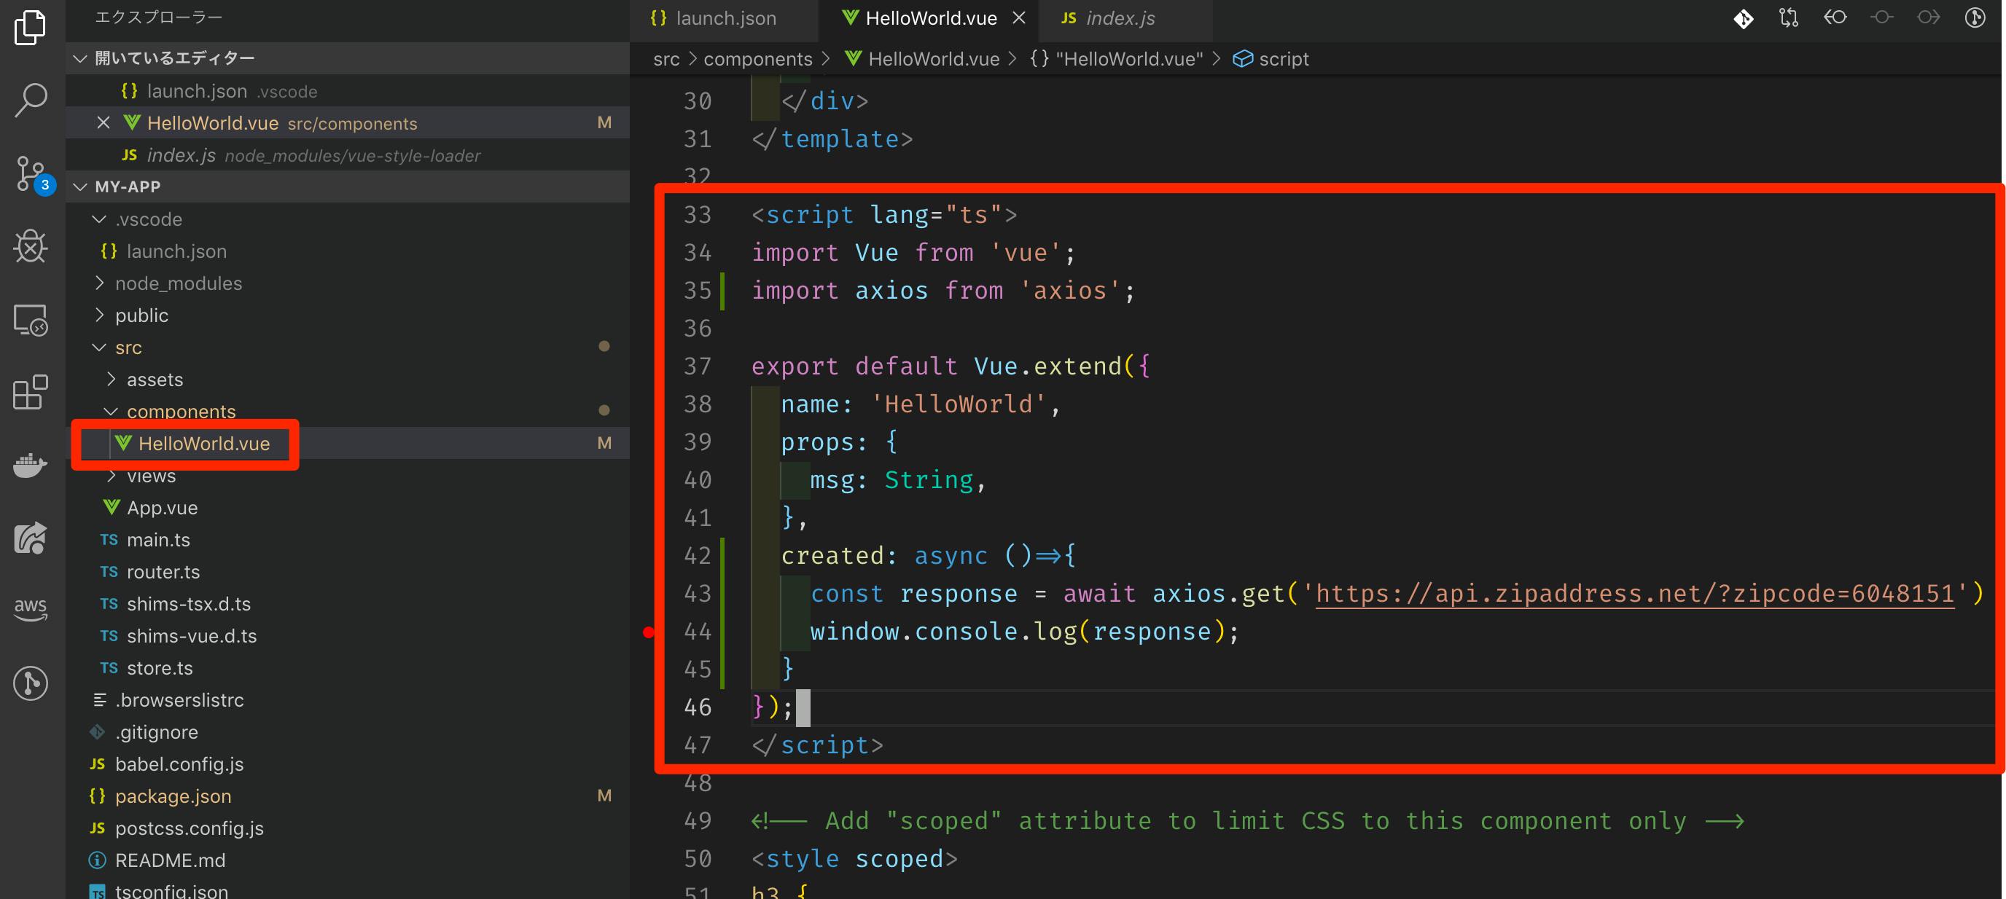Expand the node_modules folder
The height and width of the screenshot is (899, 2006).
pos(98,283)
